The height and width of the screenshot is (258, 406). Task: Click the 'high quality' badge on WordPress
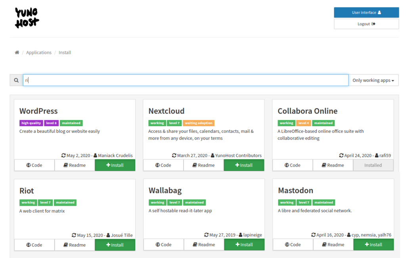(31, 123)
